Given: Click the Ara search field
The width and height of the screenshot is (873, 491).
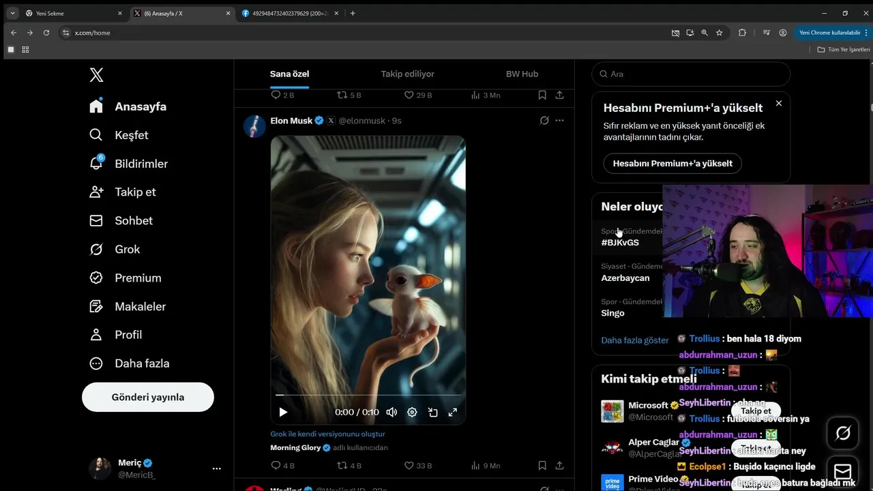Looking at the screenshot, I should coord(691,74).
